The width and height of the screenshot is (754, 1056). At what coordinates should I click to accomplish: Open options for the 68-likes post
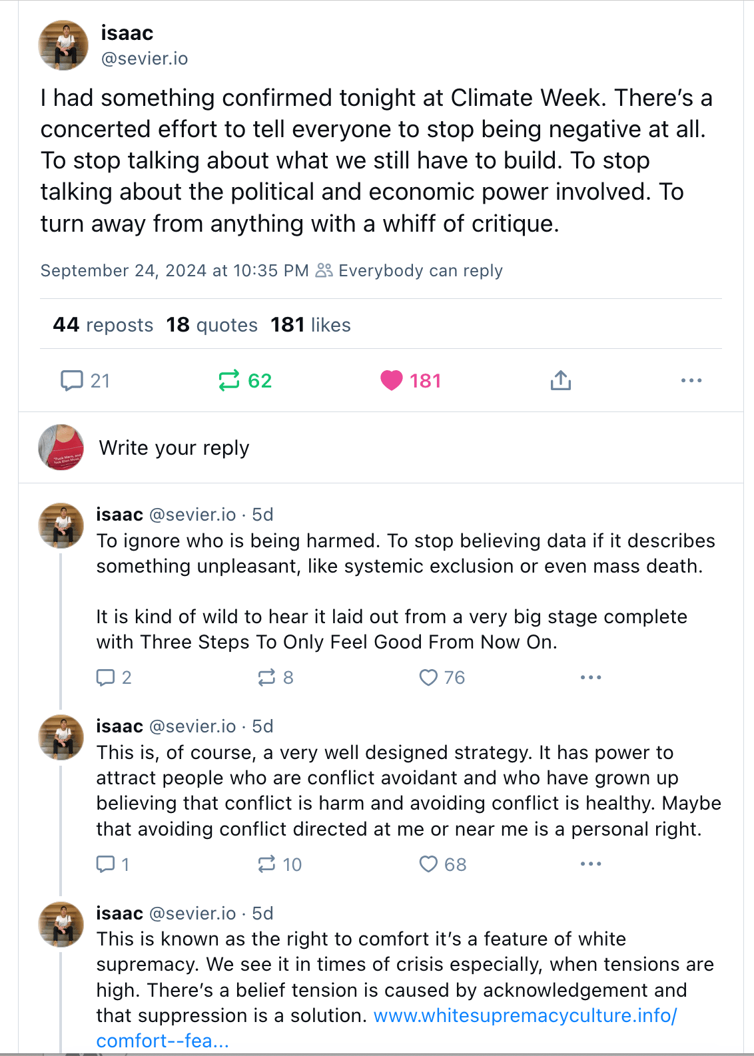pyautogui.click(x=591, y=864)
